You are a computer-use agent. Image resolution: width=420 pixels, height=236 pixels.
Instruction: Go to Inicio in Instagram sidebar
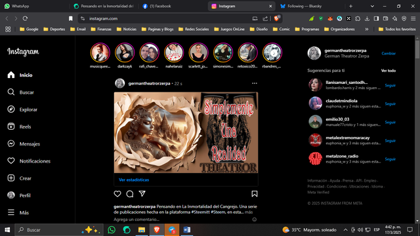[20, 75]
